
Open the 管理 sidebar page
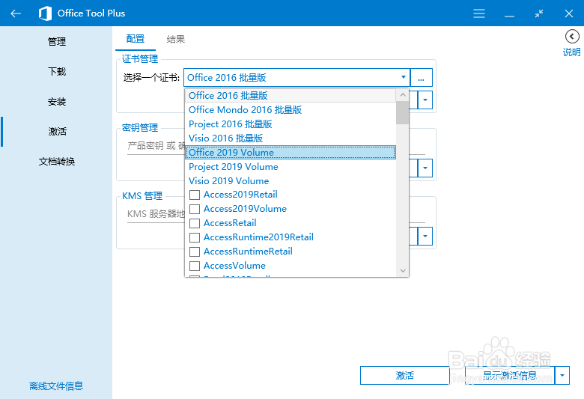(57, 41)
